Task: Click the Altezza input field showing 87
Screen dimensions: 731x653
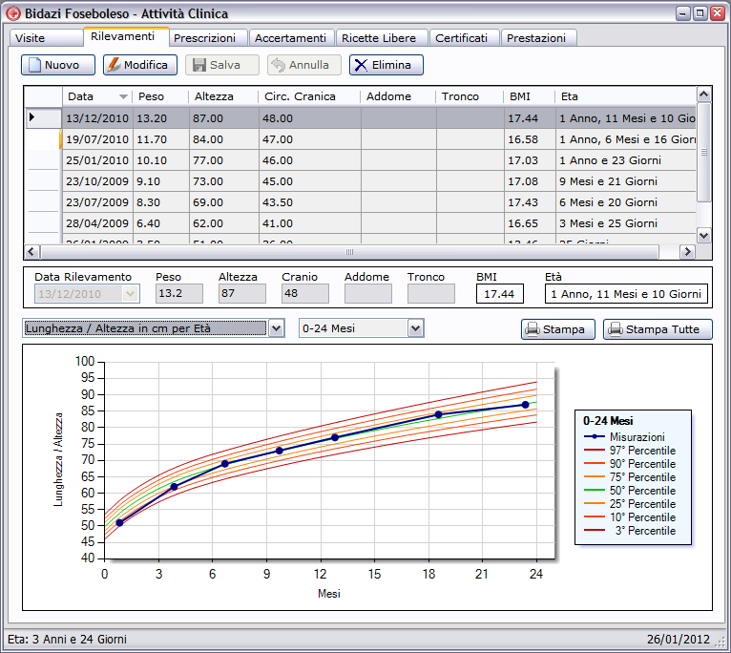Action: [x=241, y=294]
